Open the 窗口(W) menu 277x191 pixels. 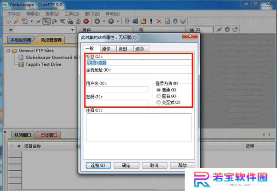pos(92,14)
